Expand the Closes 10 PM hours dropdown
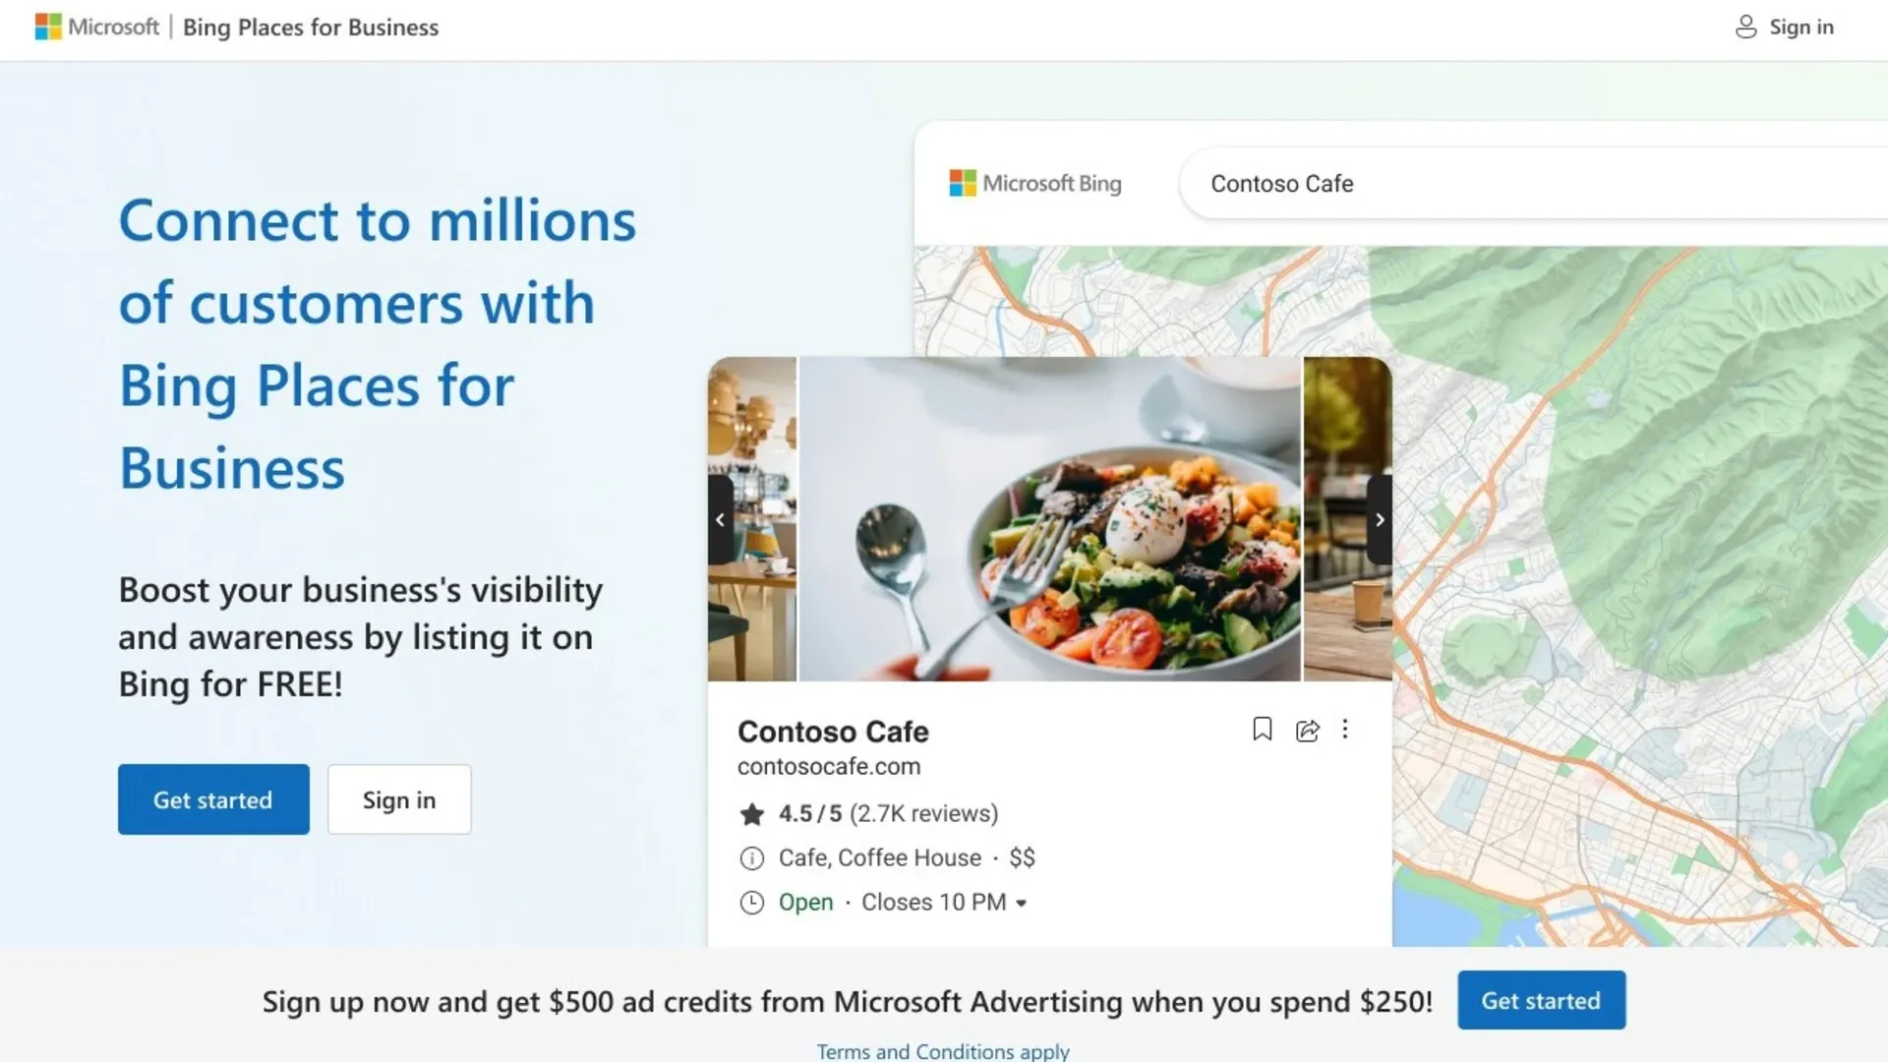The height and width of the screenshot is (1062, 1888). pos(1022,903)
